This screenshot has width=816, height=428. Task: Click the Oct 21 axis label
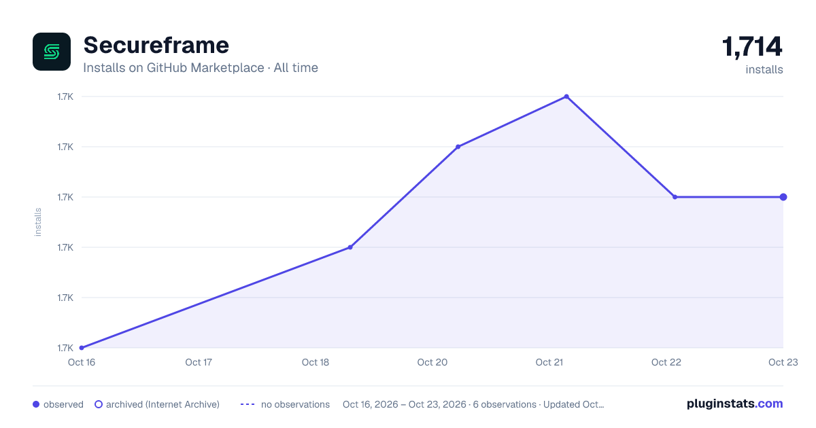click(549, 362)
